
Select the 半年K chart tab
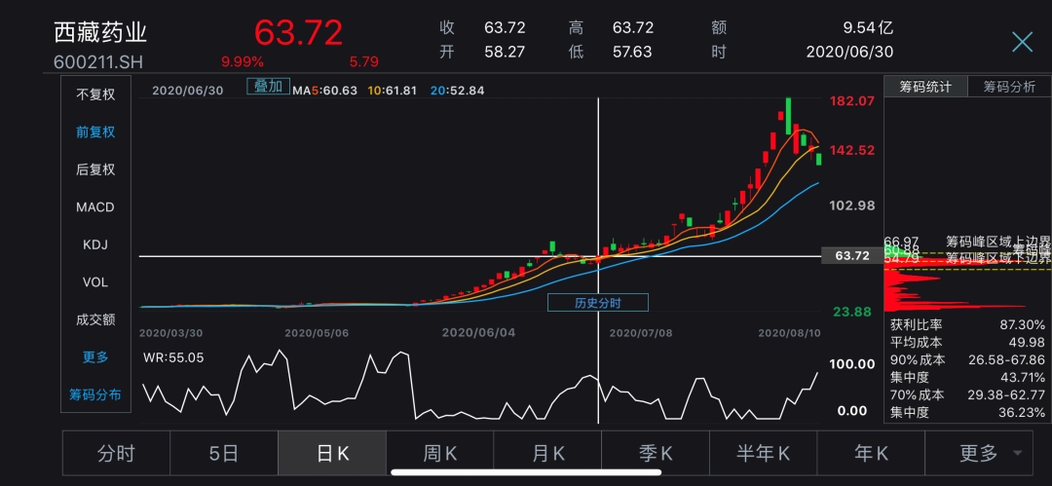[763, 454]
